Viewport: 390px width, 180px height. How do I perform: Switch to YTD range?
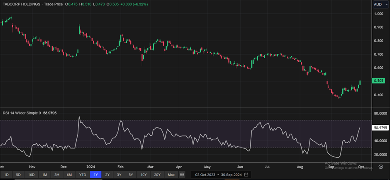click(x=83, y=175)
